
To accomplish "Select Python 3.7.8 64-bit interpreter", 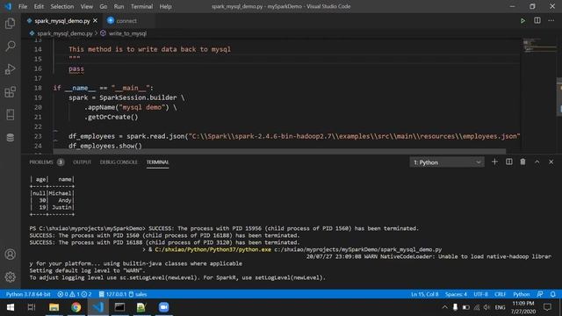I will click(x=28, y=294).
